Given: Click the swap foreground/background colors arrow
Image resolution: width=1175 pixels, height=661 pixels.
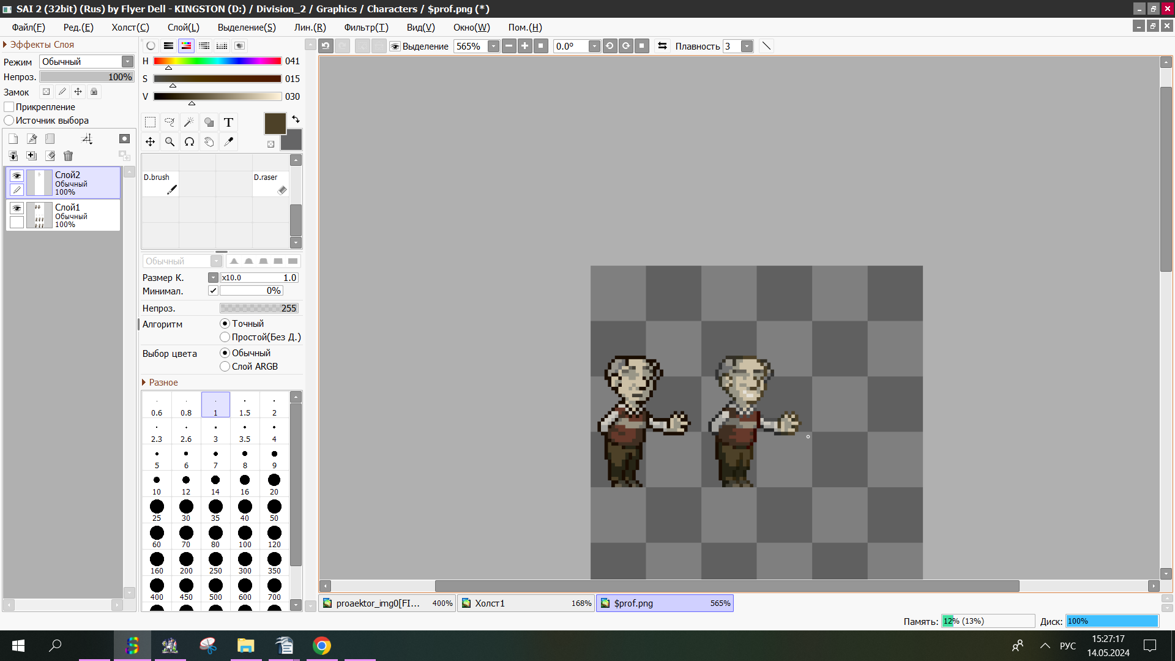Looking at the screenshot, I should pyautogui.click(x=296, y=119).
